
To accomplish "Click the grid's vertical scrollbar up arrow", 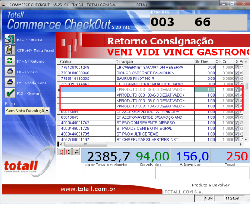I will (246, 62).
